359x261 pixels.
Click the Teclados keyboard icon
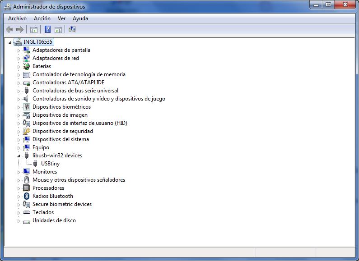pyautogui.click(x=27, y=212)
